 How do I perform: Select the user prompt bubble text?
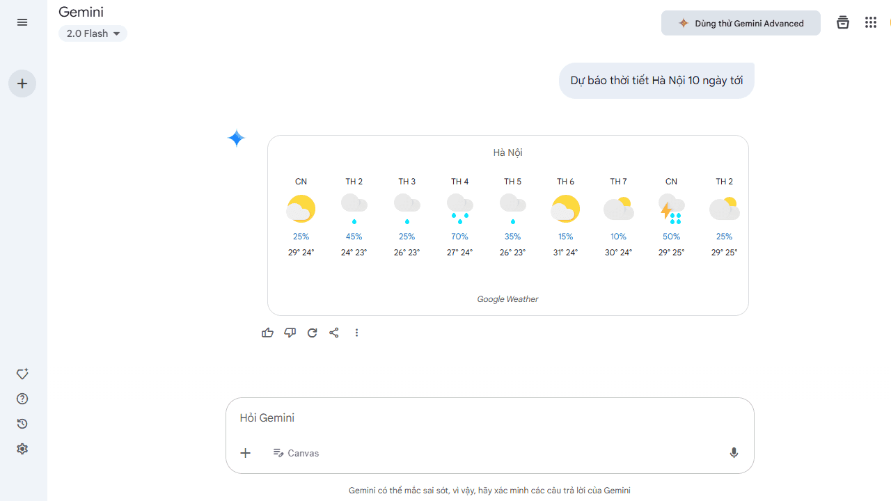coord(656,81)
